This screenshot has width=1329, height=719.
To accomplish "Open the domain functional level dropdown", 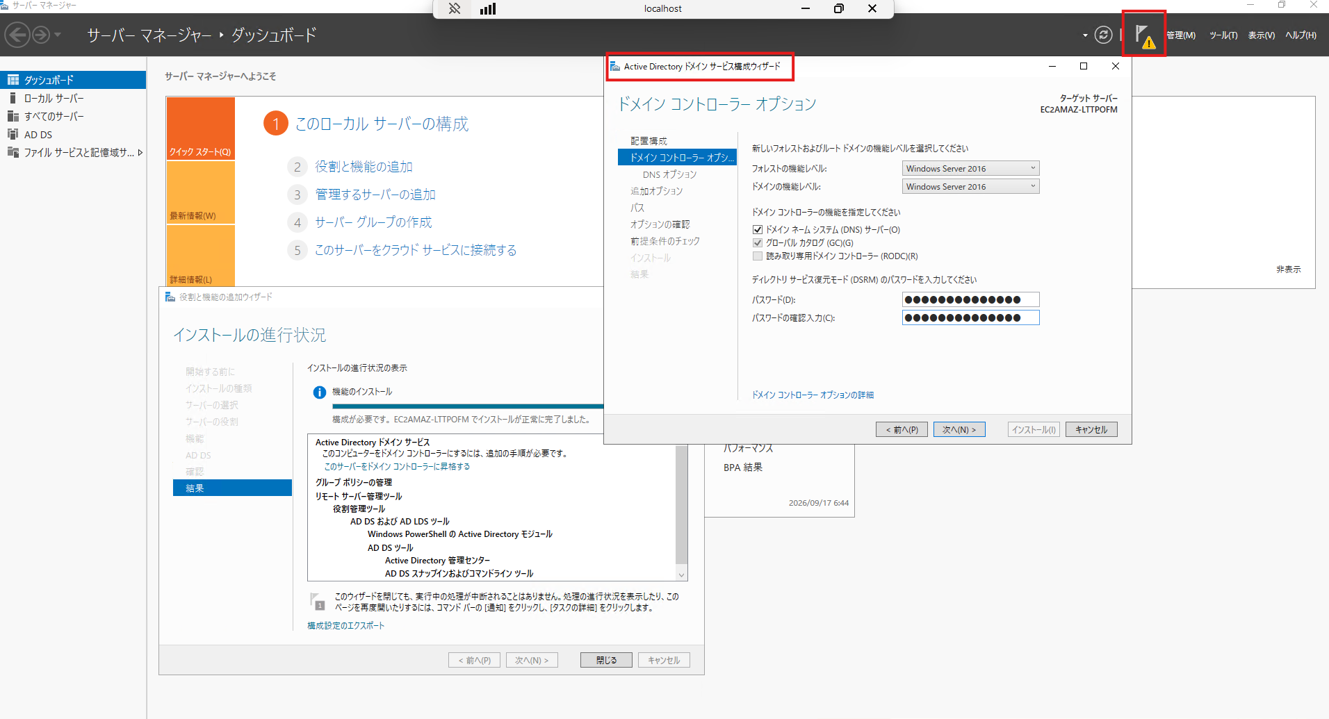I will pos(970,187).
